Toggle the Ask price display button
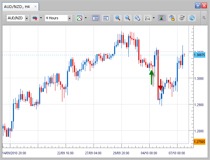 (x=106, y=18)
